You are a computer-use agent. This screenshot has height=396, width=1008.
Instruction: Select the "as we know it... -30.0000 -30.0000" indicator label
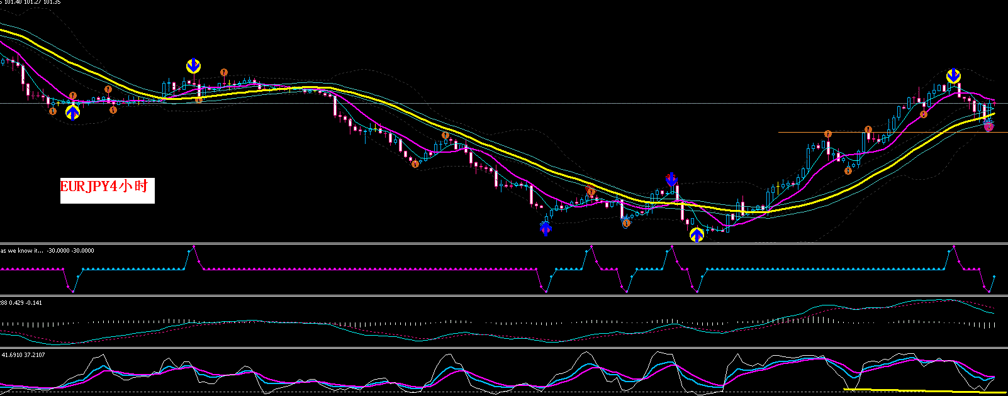[x=47, y=250]
